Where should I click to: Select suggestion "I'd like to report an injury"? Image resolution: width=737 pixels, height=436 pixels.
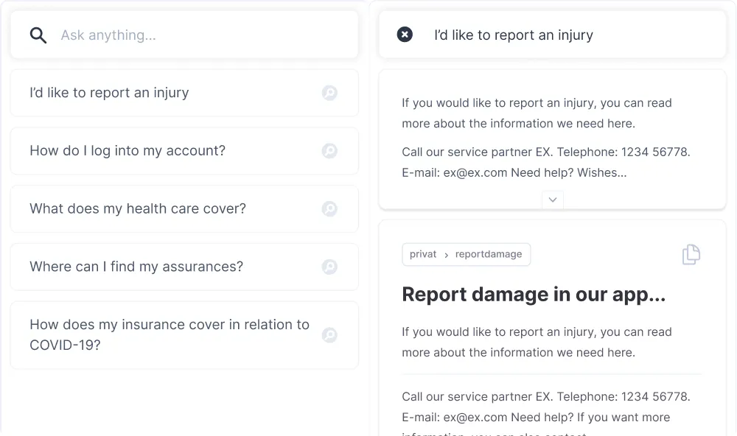109,93
